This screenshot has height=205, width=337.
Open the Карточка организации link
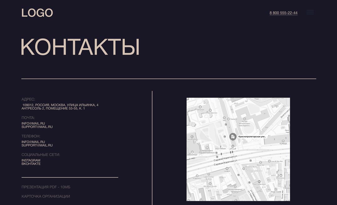click(x=46, y=196)
